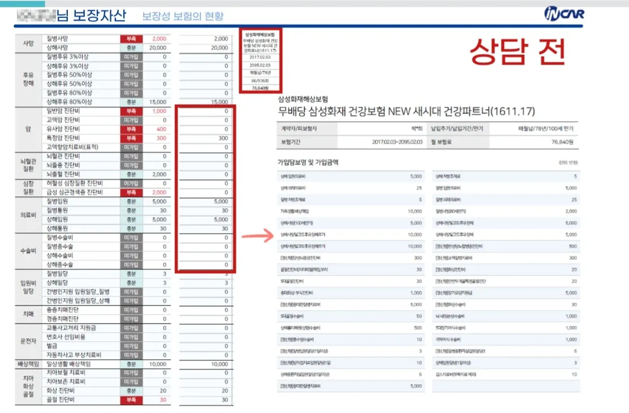This screenshot has height=413, width=629.
Task: Click the '매월납/78년/100세 만기' value
Action: click(546, 129)
